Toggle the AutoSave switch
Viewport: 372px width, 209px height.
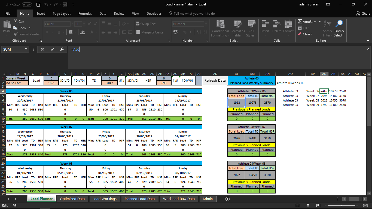click(x=27, y=4)
